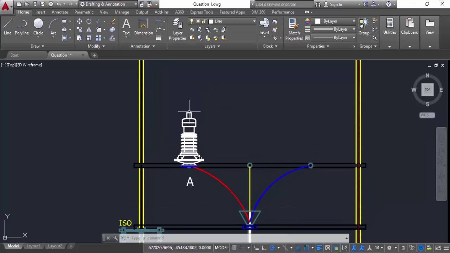Click the Move tool in Modify panel
The width and height of the screenshot is (450, 253).
(x=79, y=21)
